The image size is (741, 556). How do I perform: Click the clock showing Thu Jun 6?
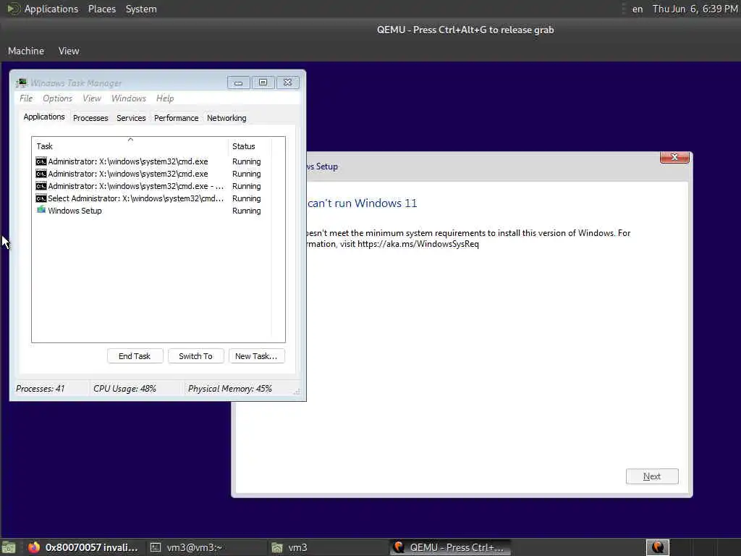(x=695, y=9)
